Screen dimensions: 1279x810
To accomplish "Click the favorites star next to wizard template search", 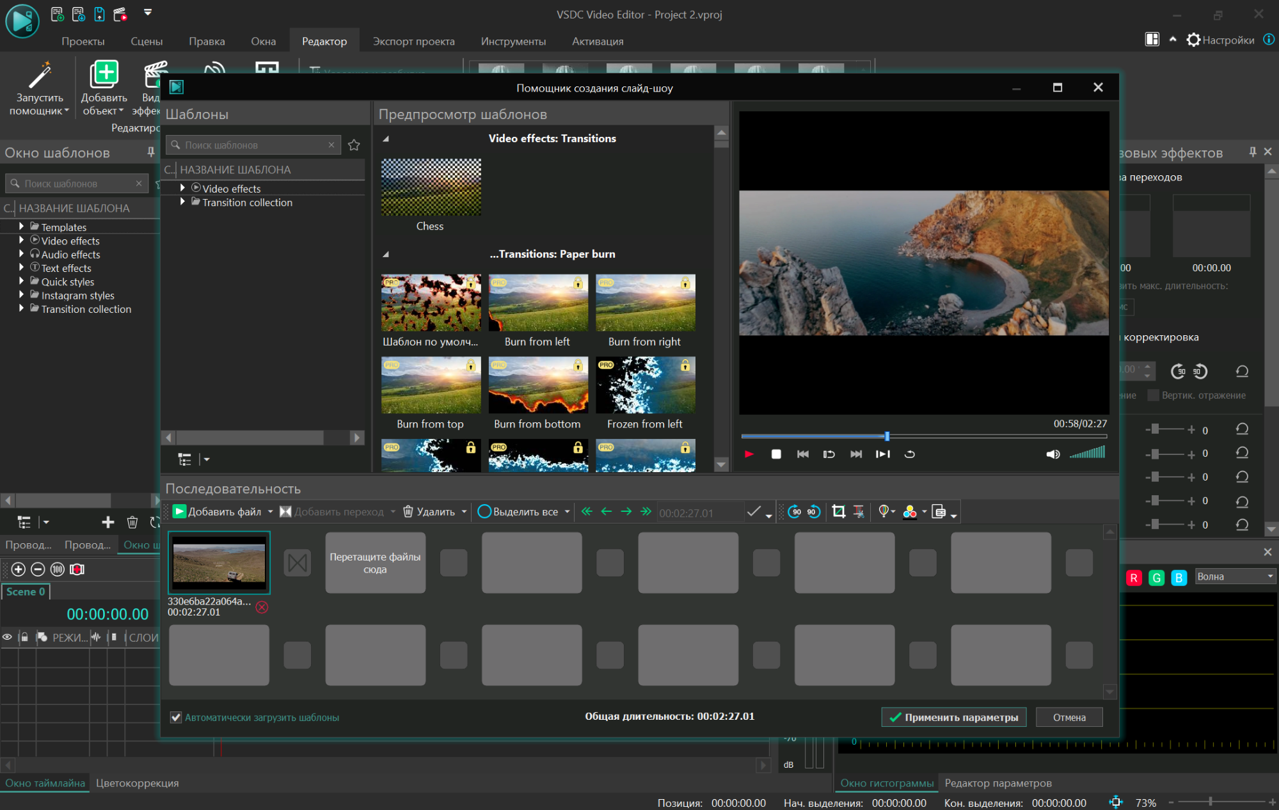I will tap(354, 145).
